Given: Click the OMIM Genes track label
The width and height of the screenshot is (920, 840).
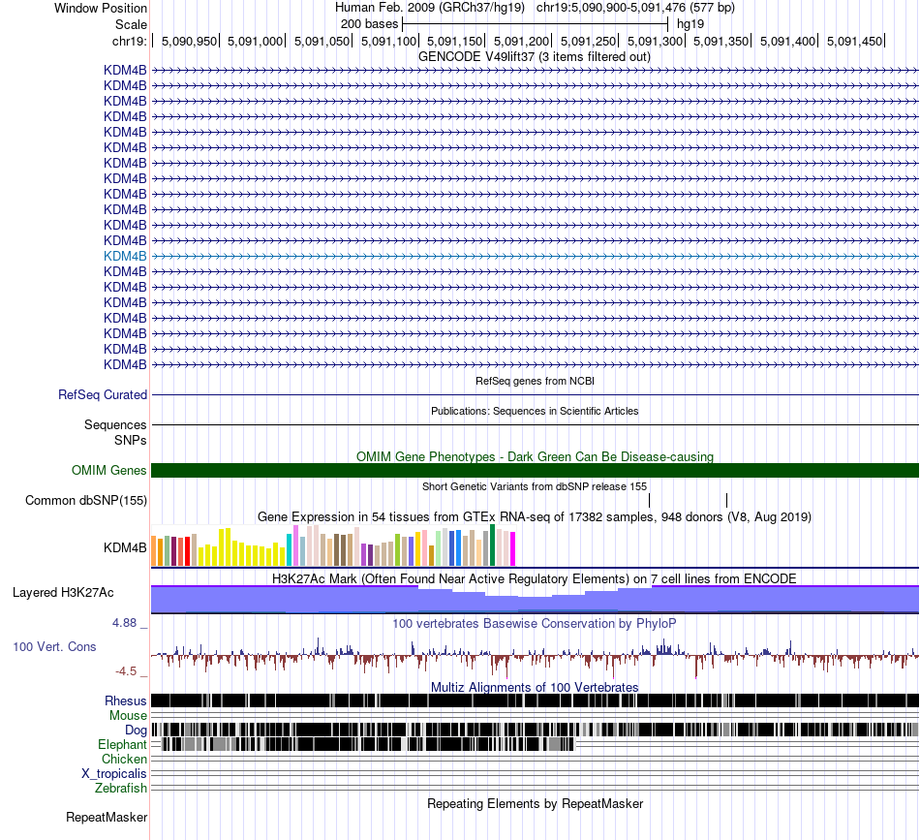Looking at the screenshot, I should 108,470.
